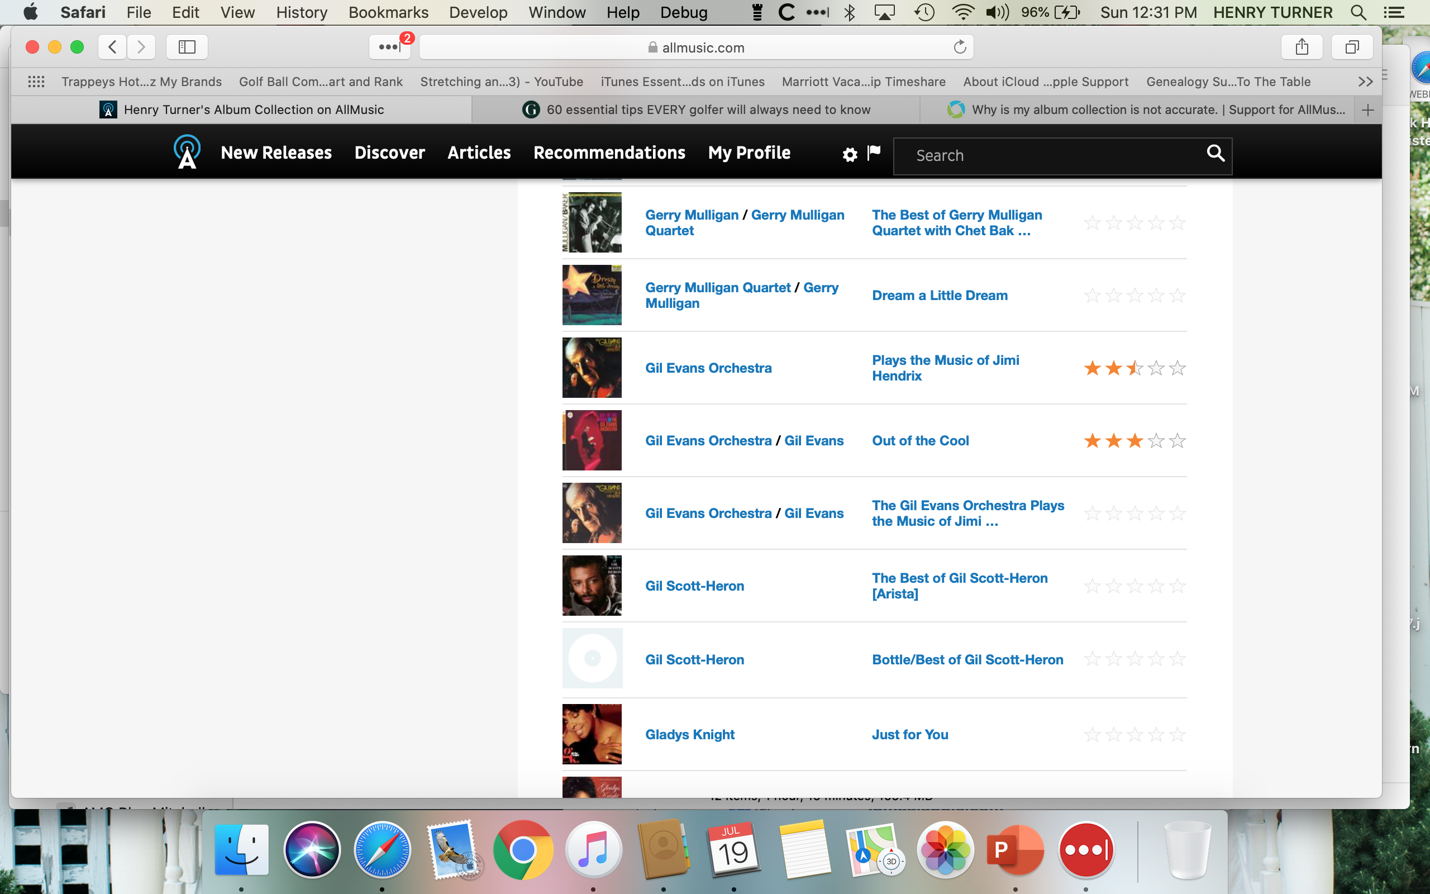Click the extension icon with red badge
The width and height of the screenshot is (1430, 894).
(390, 47)
